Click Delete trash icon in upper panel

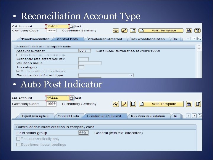(198, 31)
